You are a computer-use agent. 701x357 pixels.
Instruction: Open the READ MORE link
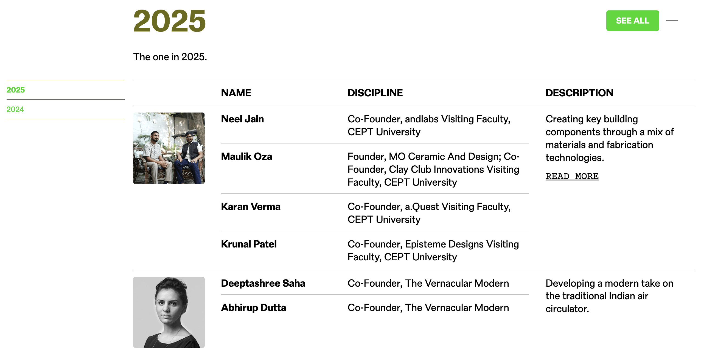[x=572, y=176]
